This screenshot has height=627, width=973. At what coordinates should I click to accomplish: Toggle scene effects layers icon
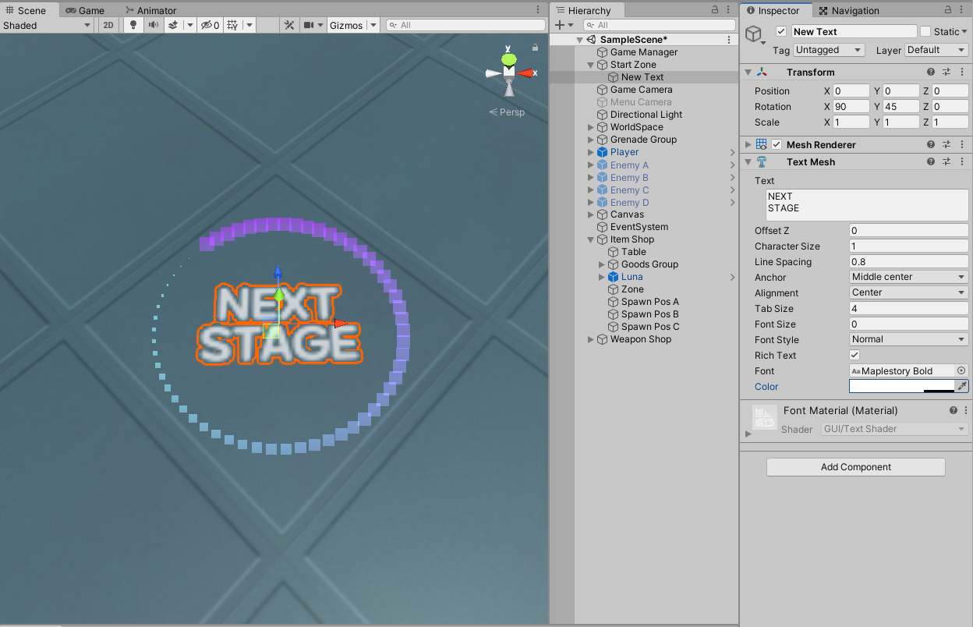175,25
